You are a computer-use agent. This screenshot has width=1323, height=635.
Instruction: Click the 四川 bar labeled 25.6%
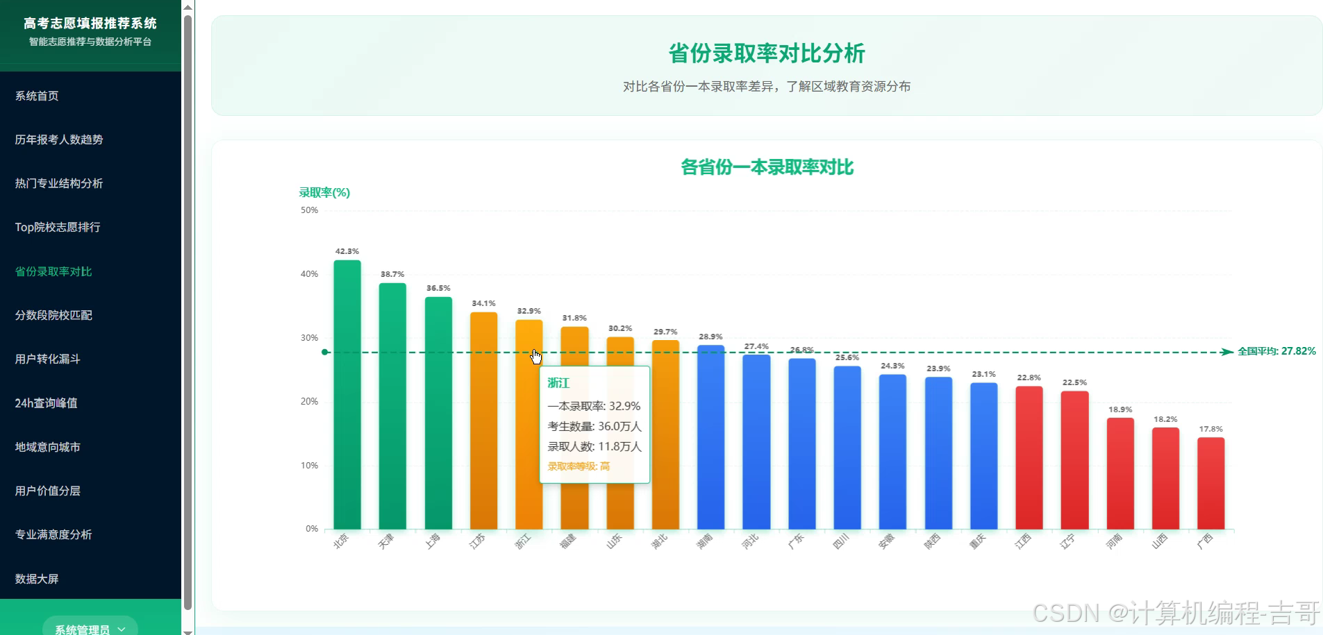(847, 448)
